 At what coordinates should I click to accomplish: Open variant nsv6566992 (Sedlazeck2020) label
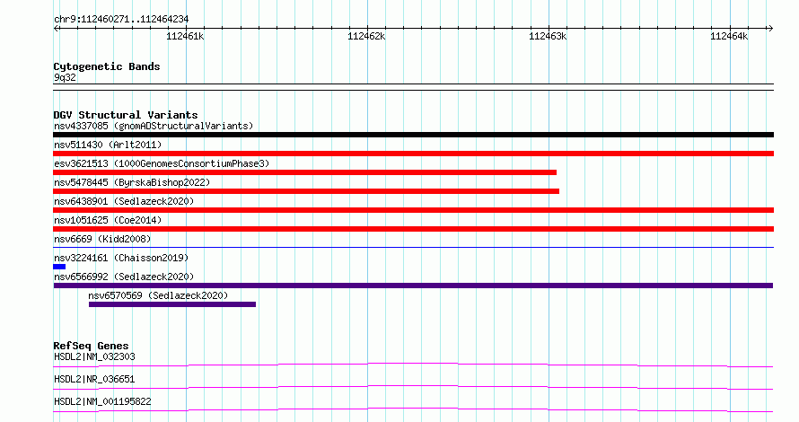[x=124, y=277]
